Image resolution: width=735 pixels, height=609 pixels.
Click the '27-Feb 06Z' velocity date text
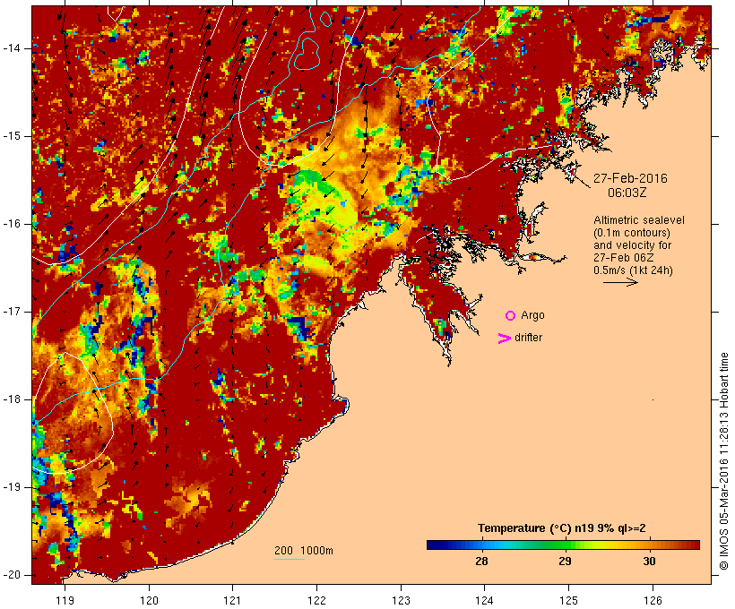click(x=624, y=258)
